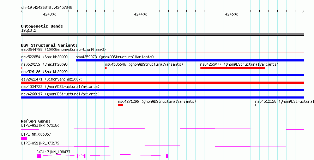
Task: Open nsv522854 (Shaikh2009) variant label
Action: pos(44,57)
